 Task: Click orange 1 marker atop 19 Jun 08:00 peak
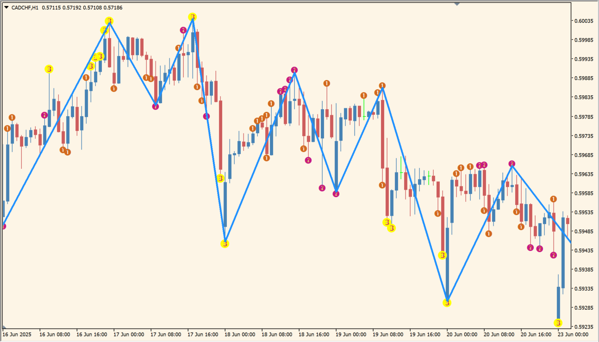click(x=382, y=86)
